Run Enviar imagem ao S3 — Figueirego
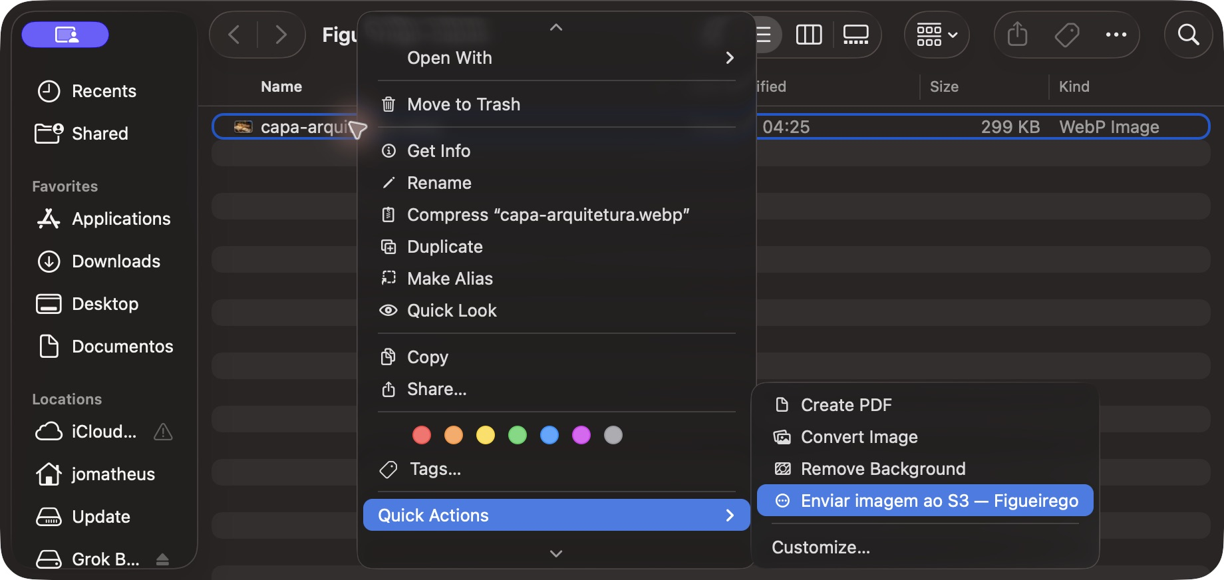1224x580 pixels. pyautogui.click(x=925, y=501)
